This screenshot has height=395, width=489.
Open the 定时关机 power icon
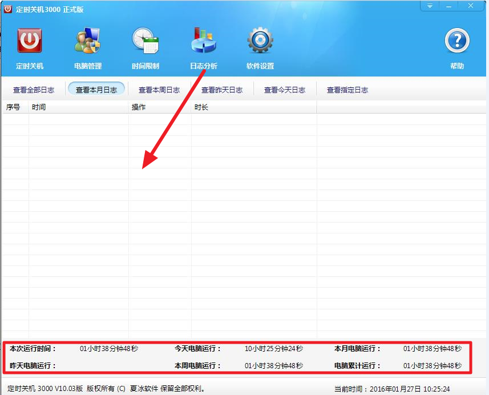click(30, 41)
